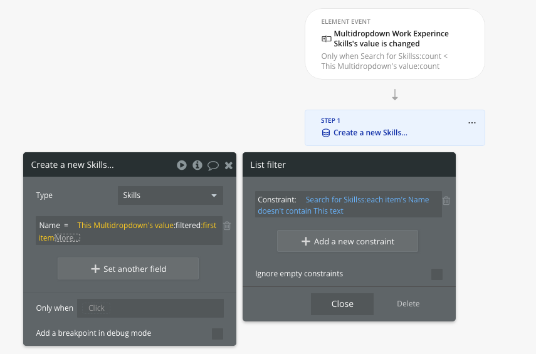Click the Delete link in List filter
The image size is (536, 354).
[x=408, y=304]
